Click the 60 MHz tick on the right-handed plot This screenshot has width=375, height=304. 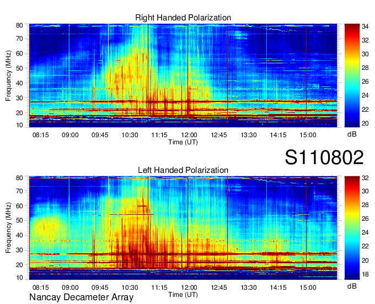pyautogui.click(x=19, y=53)
